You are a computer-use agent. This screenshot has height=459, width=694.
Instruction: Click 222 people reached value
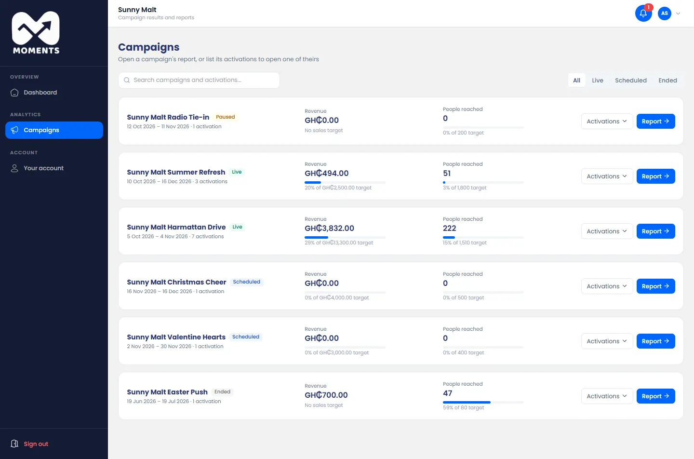click(450, 229)
